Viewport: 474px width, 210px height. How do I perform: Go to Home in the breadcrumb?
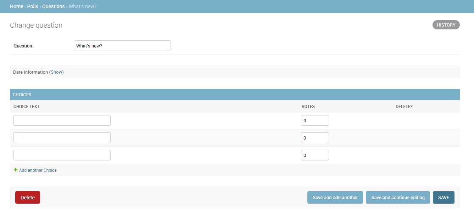point(17,6)
